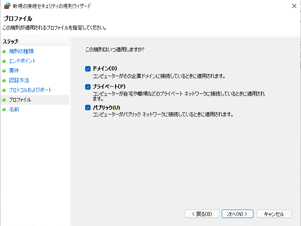Open the プロトコルおよびポート step

point(30,90)
